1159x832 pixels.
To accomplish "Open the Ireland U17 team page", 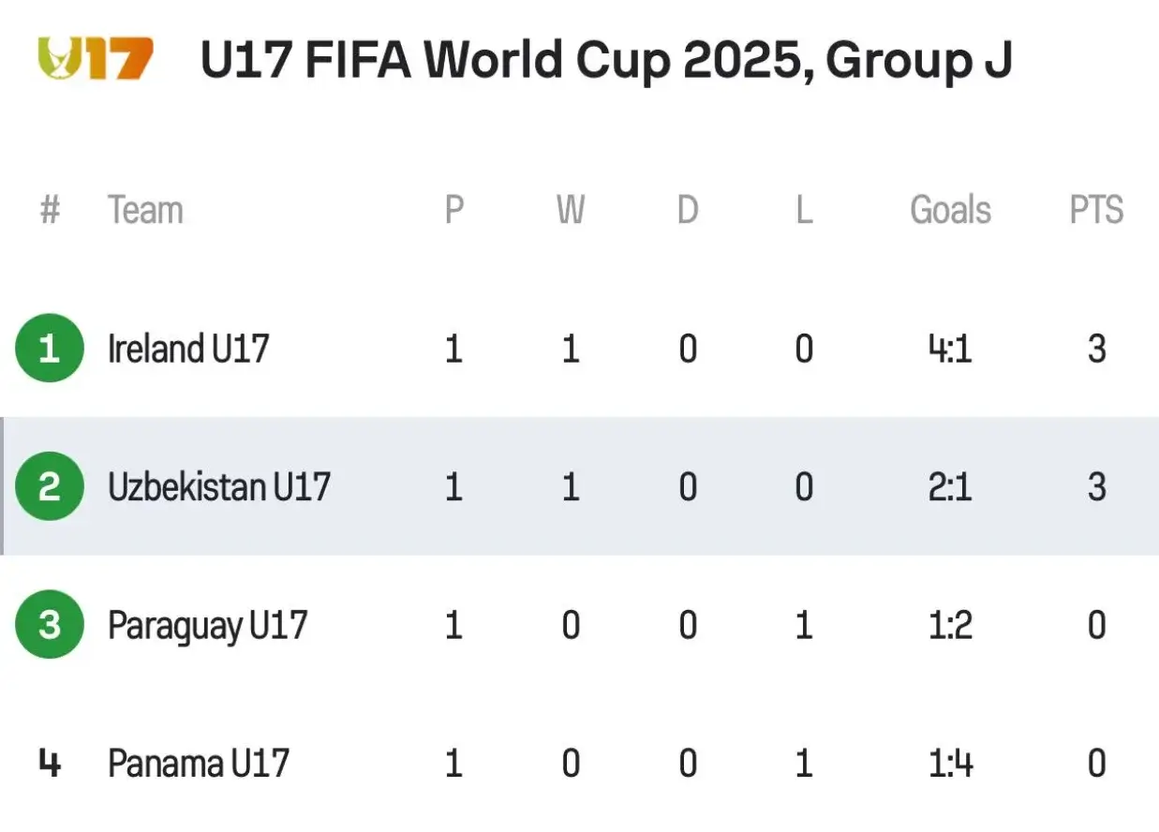I will coord(188,349).
